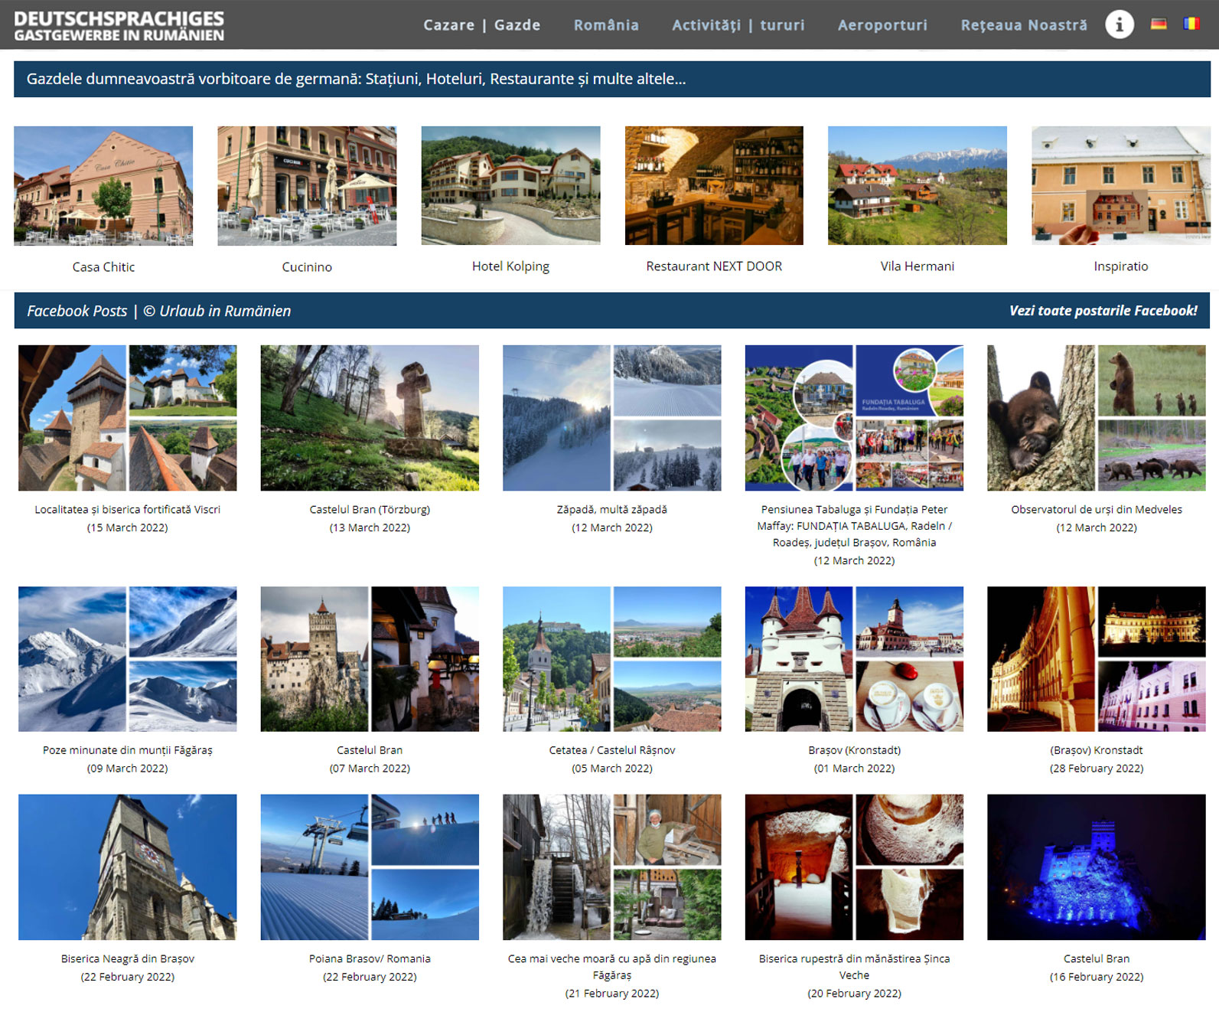Open the Casa Chitic listing photo

tap(103, 186)
